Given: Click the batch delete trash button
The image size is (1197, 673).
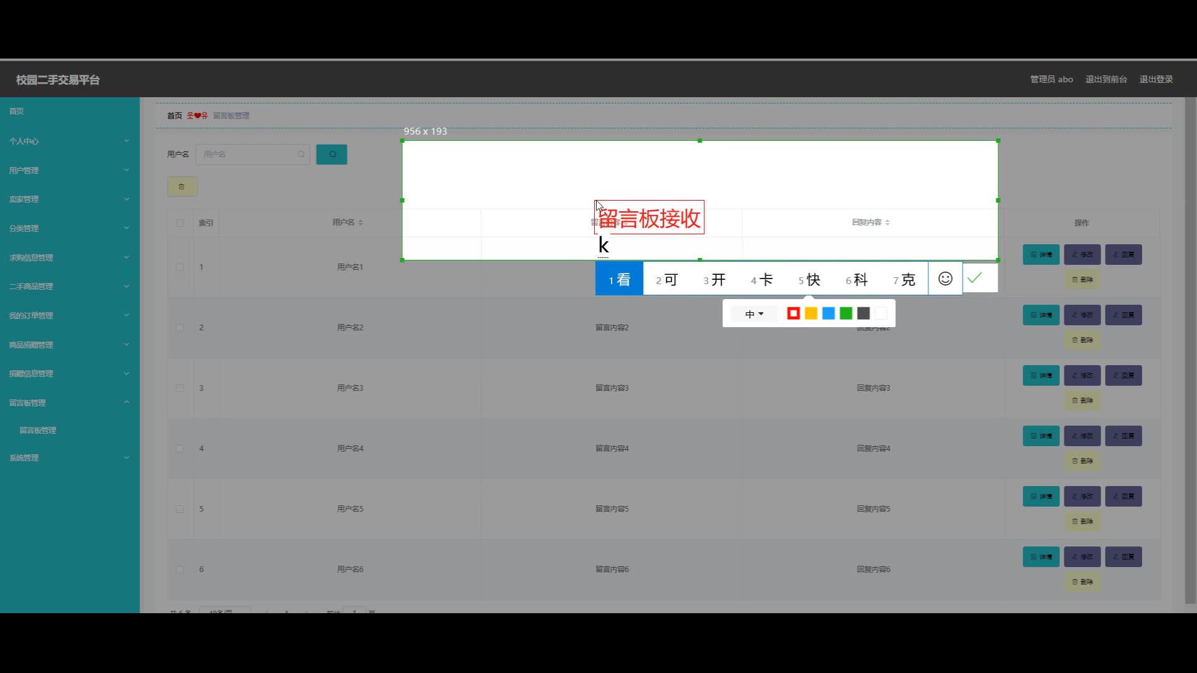Looking at the screenshot, I should 182,186.
